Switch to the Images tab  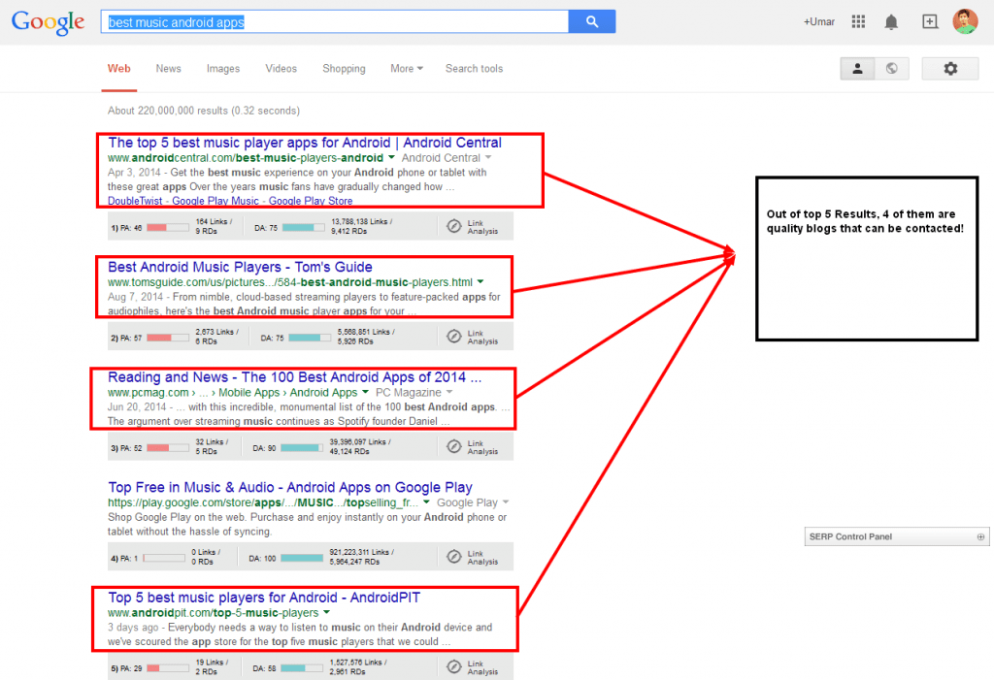click(222, 69)
